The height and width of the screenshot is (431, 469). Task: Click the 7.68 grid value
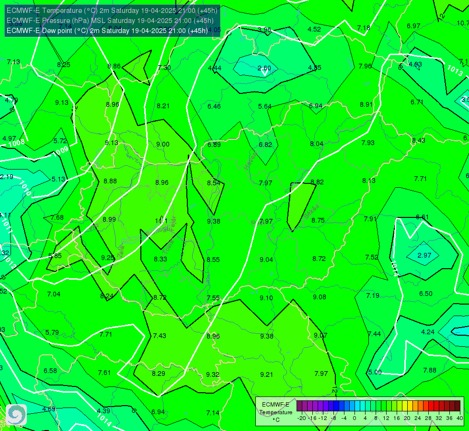tap(57, 217)
